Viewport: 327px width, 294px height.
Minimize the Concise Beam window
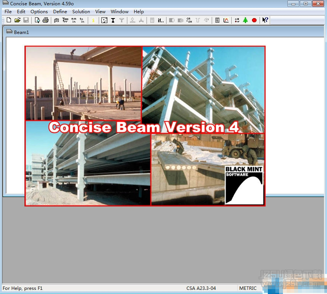(x=293, y=3)
